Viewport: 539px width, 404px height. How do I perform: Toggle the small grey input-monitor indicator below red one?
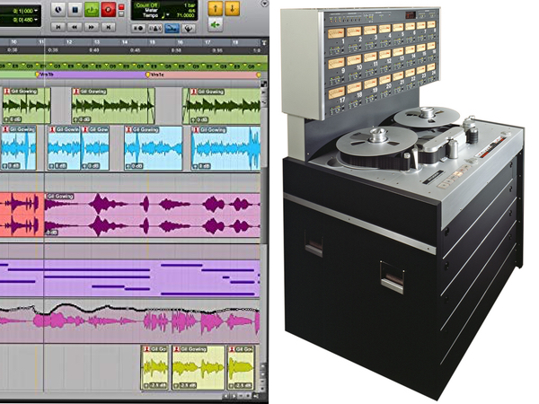(x=121, y=13)
